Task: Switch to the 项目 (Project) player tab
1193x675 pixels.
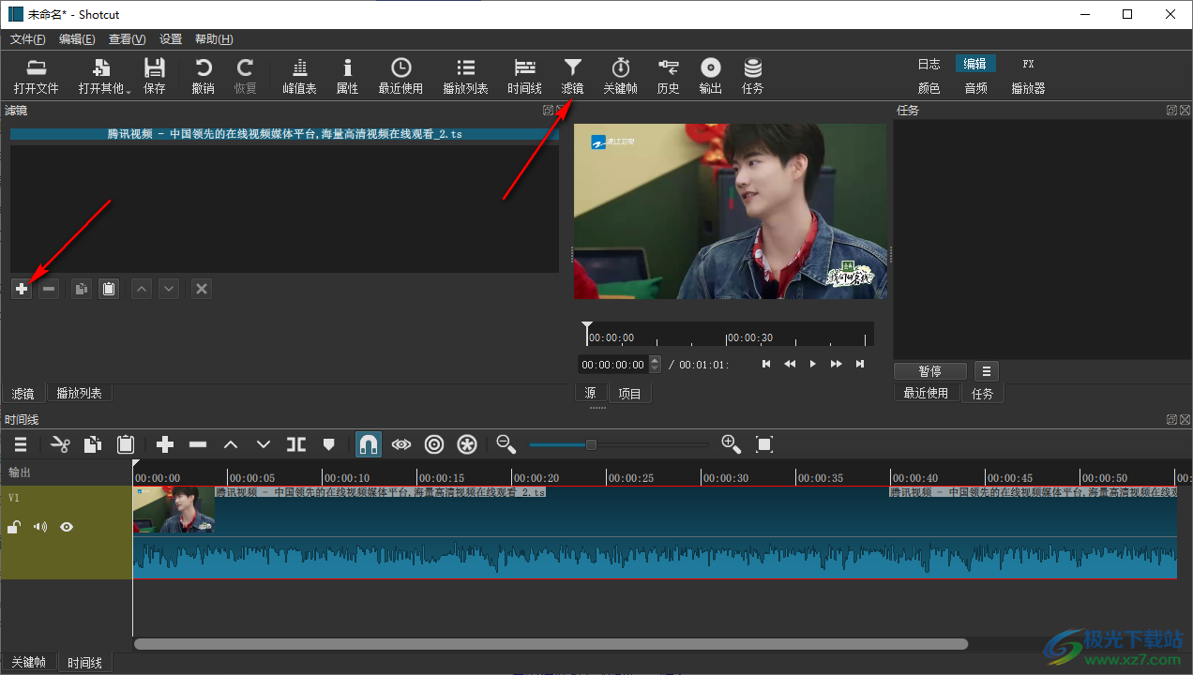Action: 630,394
